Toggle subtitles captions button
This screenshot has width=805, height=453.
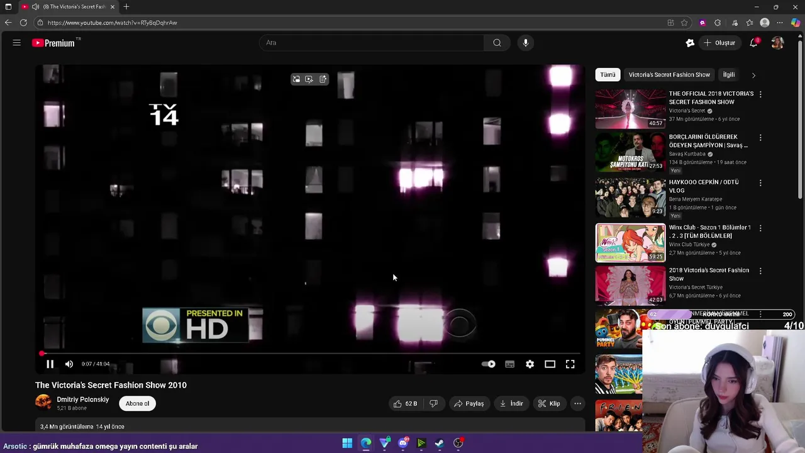[x=510, y=364]
